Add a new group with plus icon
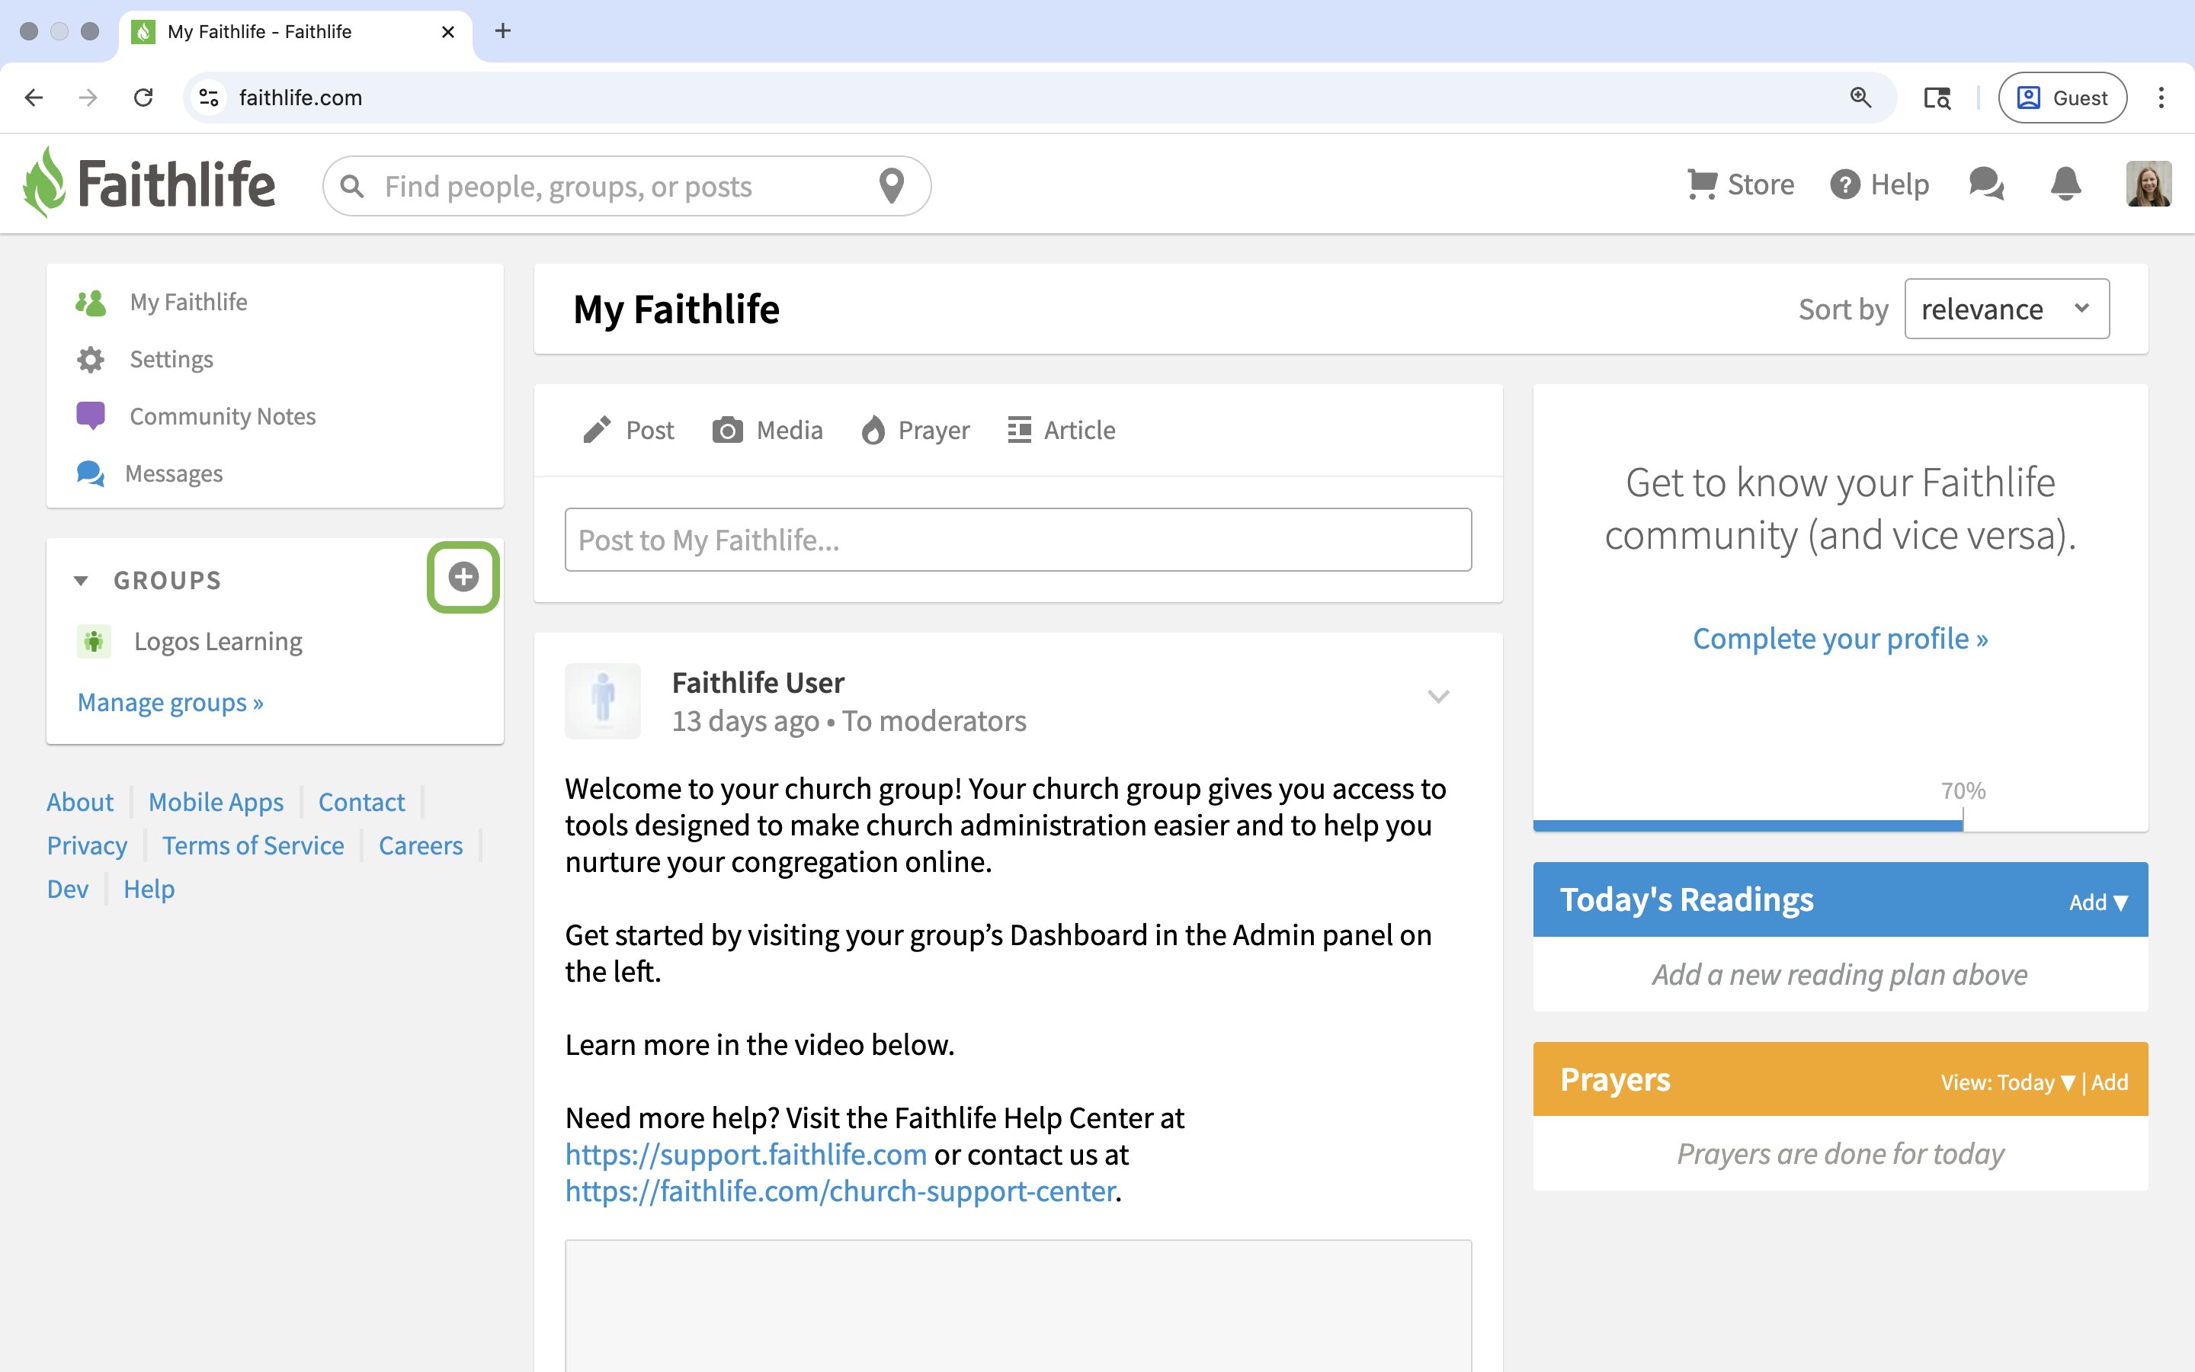This screenshot has height=1372, width=2195. tap(463, 577)
